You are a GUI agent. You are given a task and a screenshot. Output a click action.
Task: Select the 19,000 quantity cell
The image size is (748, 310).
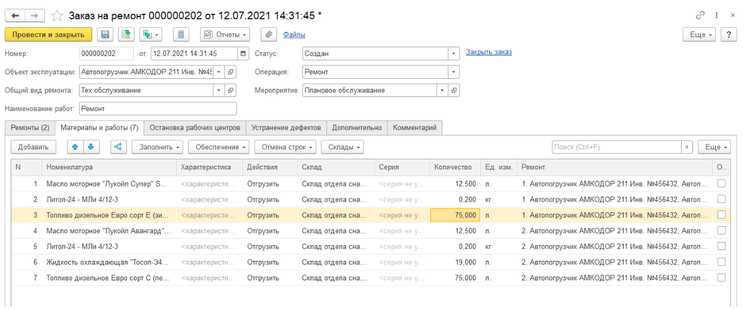tap(455, 262)
